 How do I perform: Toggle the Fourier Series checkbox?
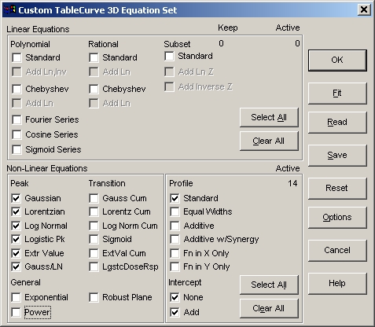pos(17,119)
